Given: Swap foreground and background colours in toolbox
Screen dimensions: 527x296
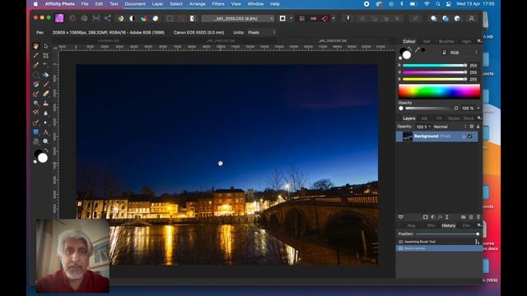Looking at the screenshot, I should (46, 150).
